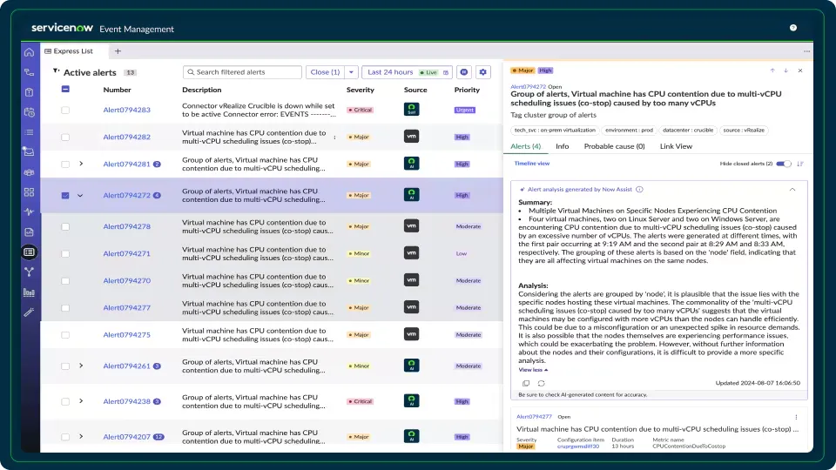Viewport: 836px width, 470px height.
Task: Open the branch merge sidebar icon
Action: click(30, 272)
